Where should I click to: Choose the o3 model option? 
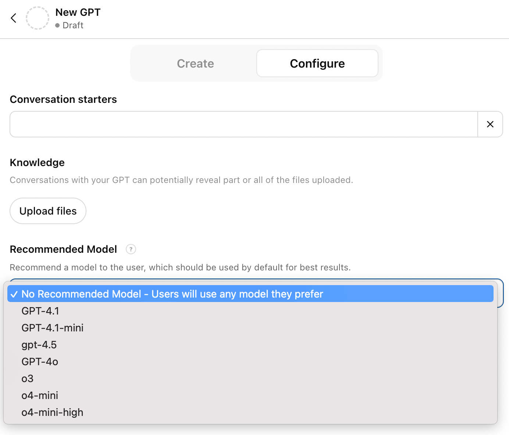(x=28, y=378)
